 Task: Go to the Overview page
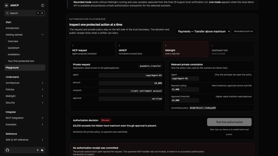point(13,41)
